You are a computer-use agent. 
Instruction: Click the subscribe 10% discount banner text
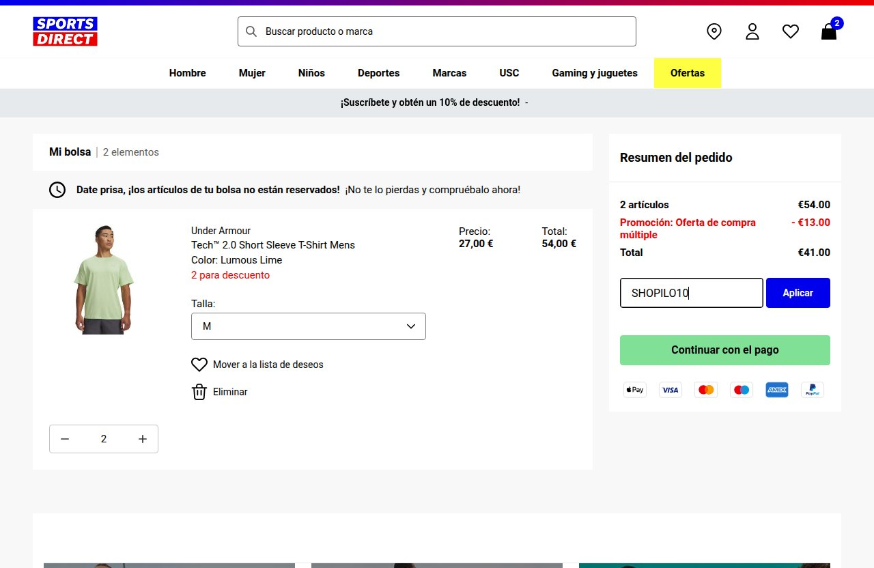point(430,102)
